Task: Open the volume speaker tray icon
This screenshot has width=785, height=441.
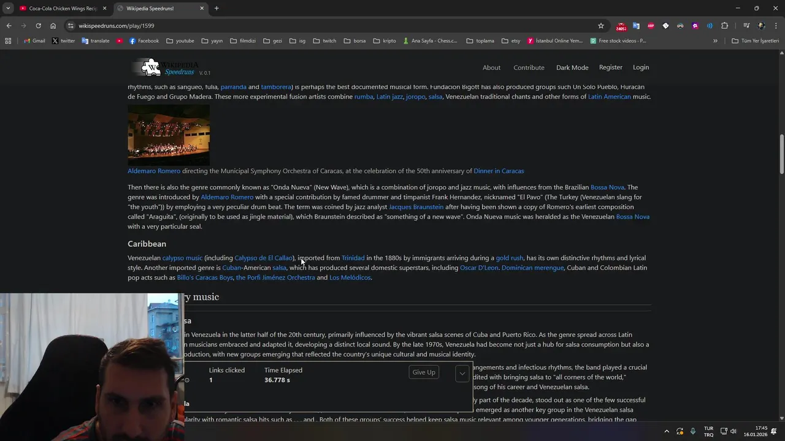Action: click(733, 431)
